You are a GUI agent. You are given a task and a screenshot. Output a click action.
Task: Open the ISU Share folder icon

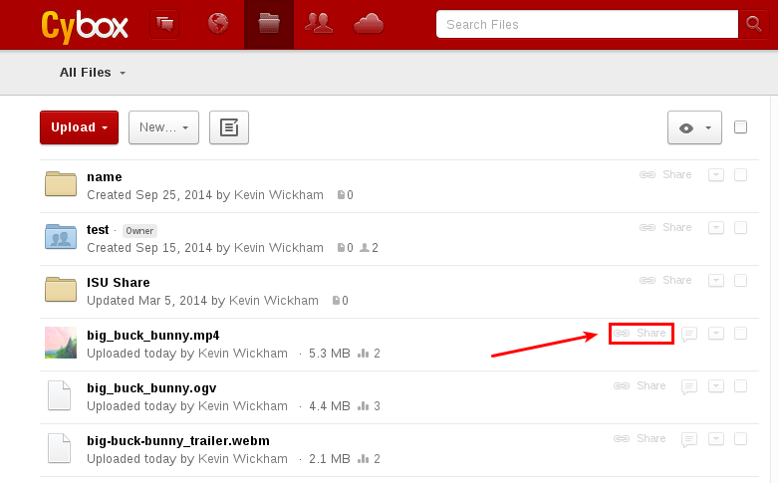[x=61, y=289]
